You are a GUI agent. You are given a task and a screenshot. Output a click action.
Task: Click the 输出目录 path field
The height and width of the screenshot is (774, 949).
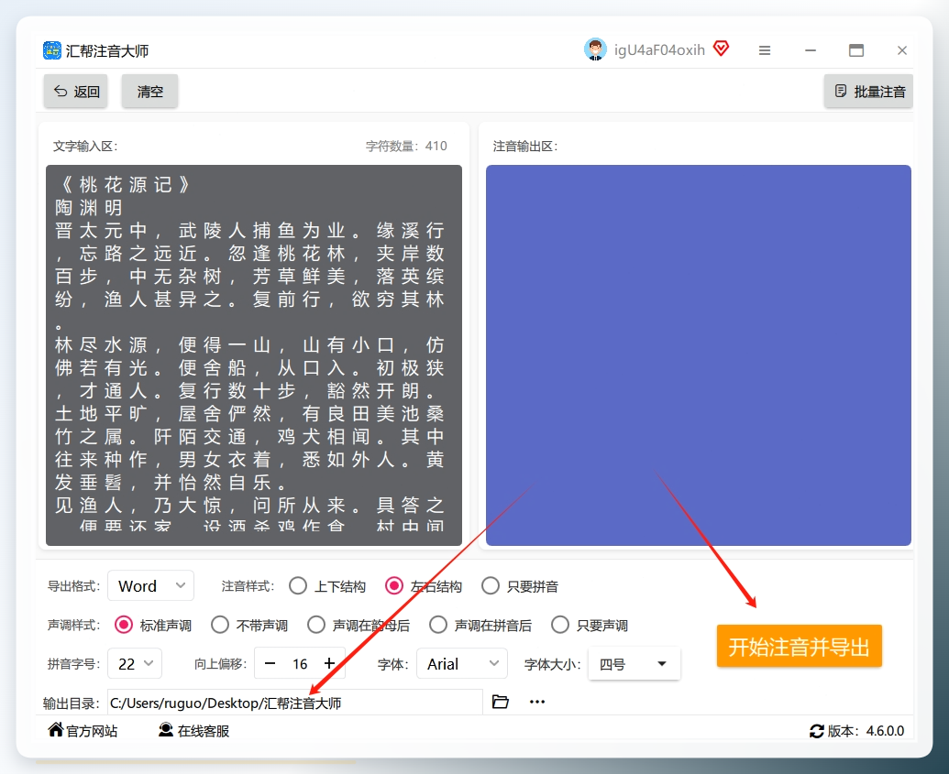[x=294, y=703]
